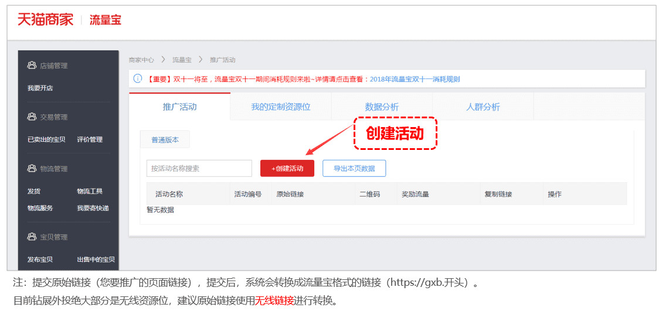Open 物流工具 in sidebar

pos(90,191)
